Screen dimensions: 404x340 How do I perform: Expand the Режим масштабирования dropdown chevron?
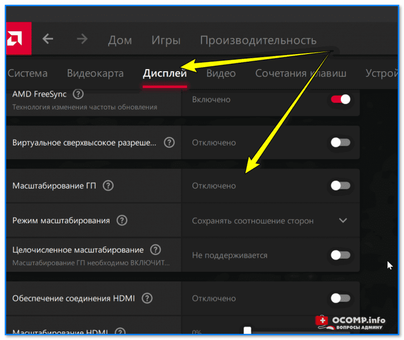[343, 220]
